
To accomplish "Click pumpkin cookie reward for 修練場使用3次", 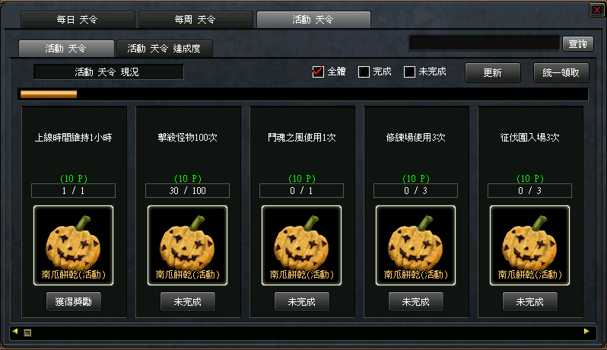I will (x=415, y=246).
